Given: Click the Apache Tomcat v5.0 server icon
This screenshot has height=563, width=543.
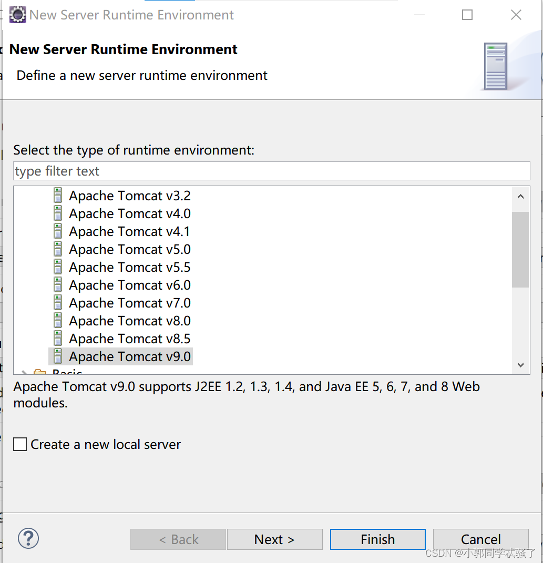Looking at the screenshot, I should click(58, 249).
